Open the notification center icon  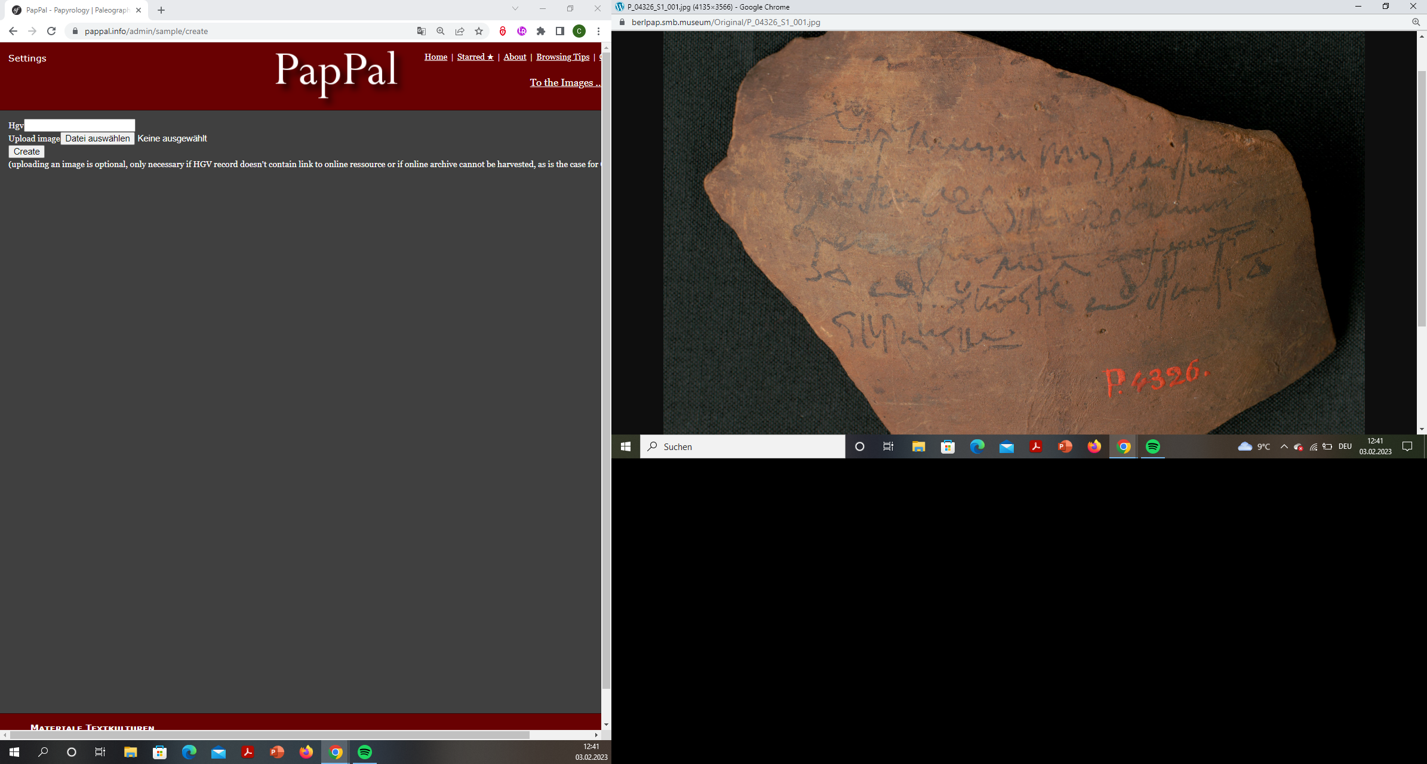point(1407,446)
